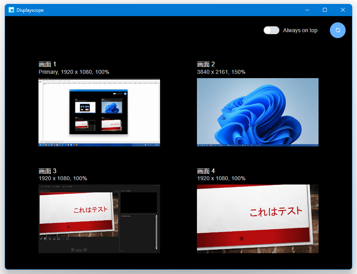Select the 画面 3 presenter view thumbnail
The width and height of the screenshot is (357, 274).
[99, 219]
